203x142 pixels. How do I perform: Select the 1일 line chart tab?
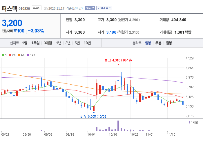pyautogui.click(x=25, y=43)
